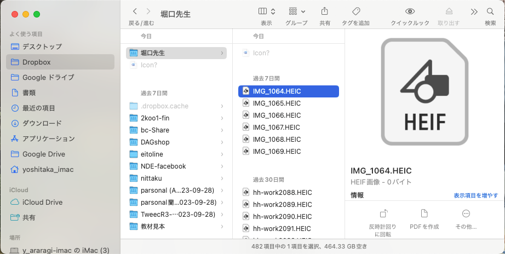This screenshot has height=254, width=505.
Task: Open iCloud Drive in sidebar
Action: point(60,202)
